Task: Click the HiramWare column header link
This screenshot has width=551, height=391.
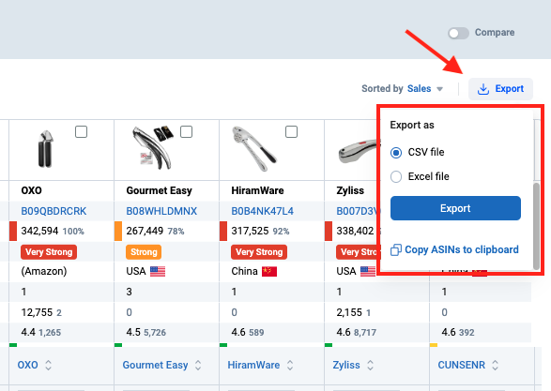Action: tap(253, 365)
